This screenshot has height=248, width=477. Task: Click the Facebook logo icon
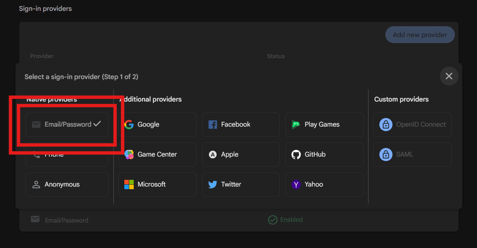click(213, 124)
